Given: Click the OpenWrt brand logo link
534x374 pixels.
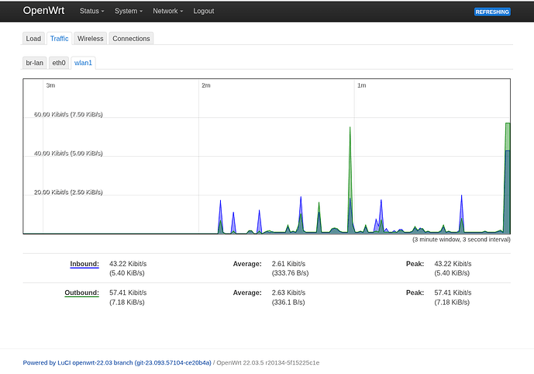Looking at the screenshot, I should 44,11.
